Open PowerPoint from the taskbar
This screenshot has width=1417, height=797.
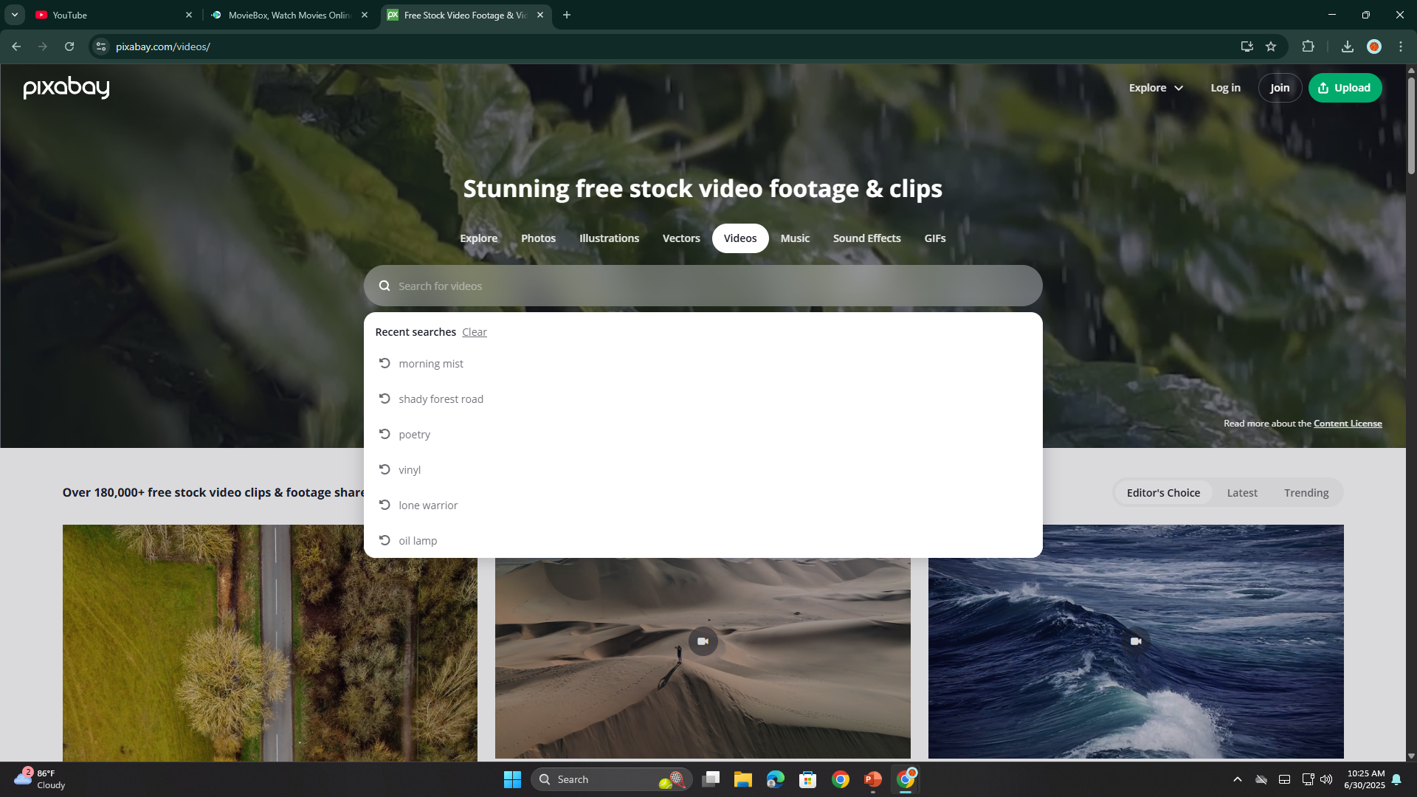tap(872, 779)
